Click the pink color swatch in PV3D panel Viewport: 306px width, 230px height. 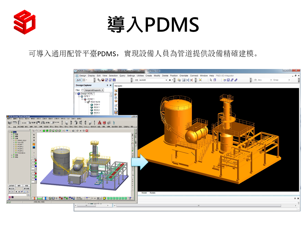(10, 197)
